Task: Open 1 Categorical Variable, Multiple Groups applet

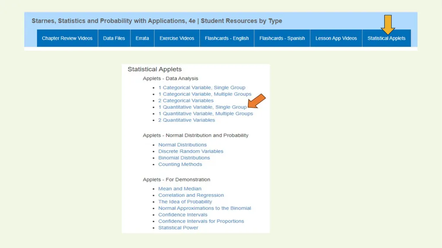Action: click(x=205, y=94)
